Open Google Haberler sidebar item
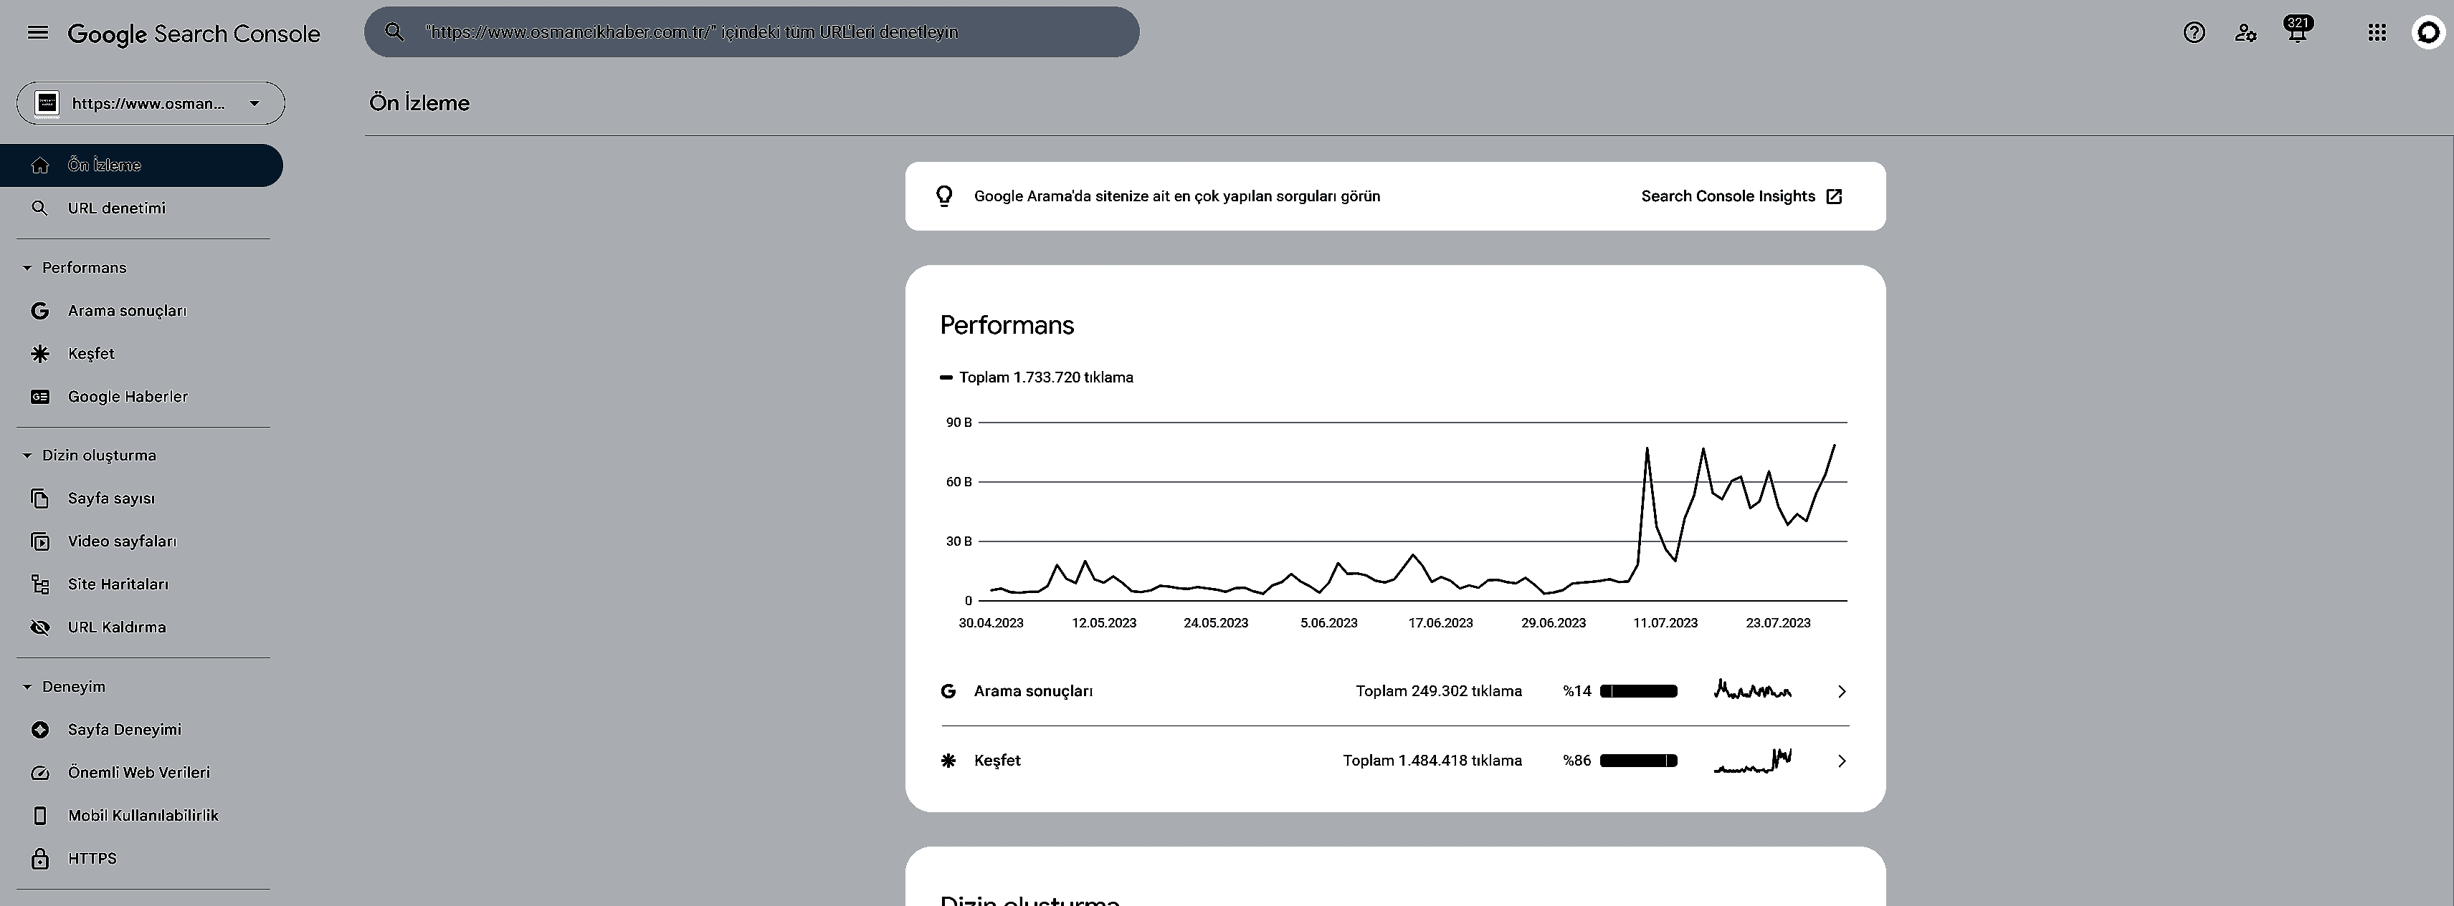2454x906 pixels. pyautogui.click(x=141, y=397)
